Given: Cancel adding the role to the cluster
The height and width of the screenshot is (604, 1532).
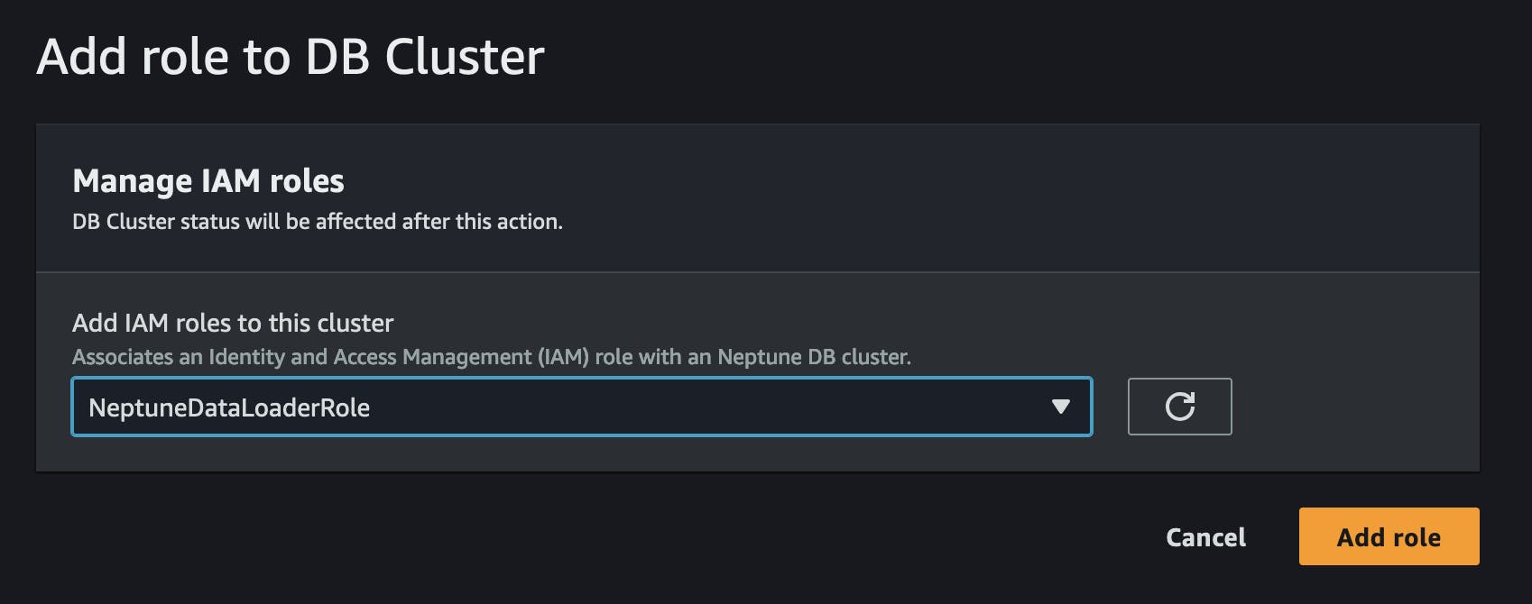Looking at the screenshot, I should tap(1205, 537).
